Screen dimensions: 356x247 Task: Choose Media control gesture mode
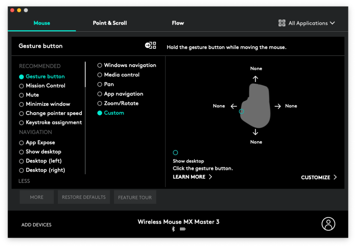click(118, 75)
